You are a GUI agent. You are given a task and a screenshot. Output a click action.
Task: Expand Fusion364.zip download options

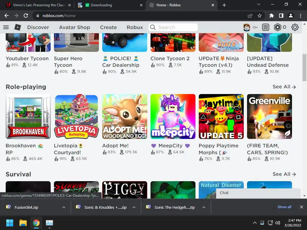click(64, 207)
